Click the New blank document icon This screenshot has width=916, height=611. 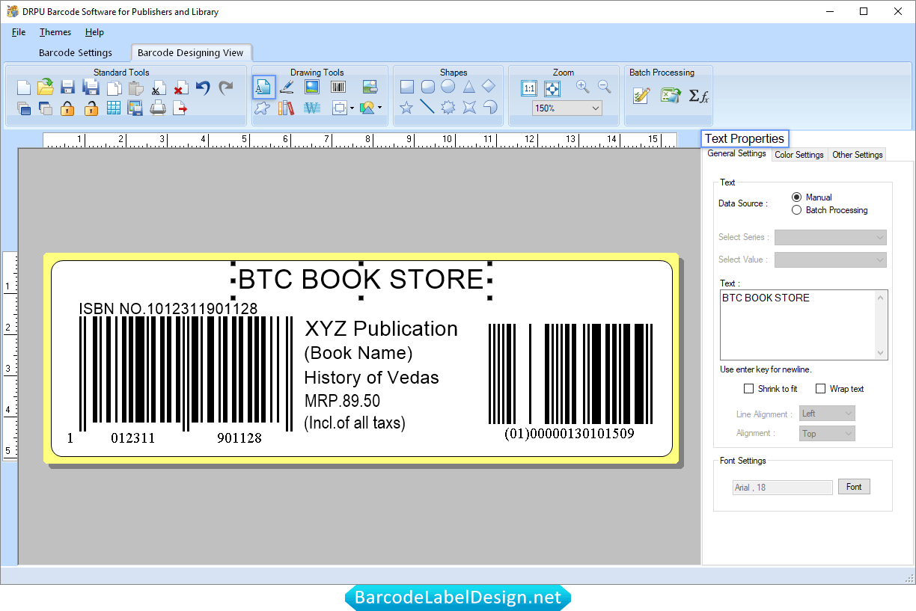click(x=24, y=87)
